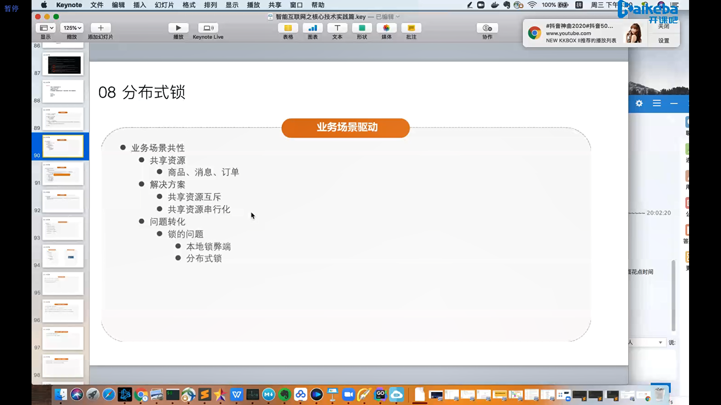Click the Play slideshow icon
721x405 pixels.
[x=178, y=28]
